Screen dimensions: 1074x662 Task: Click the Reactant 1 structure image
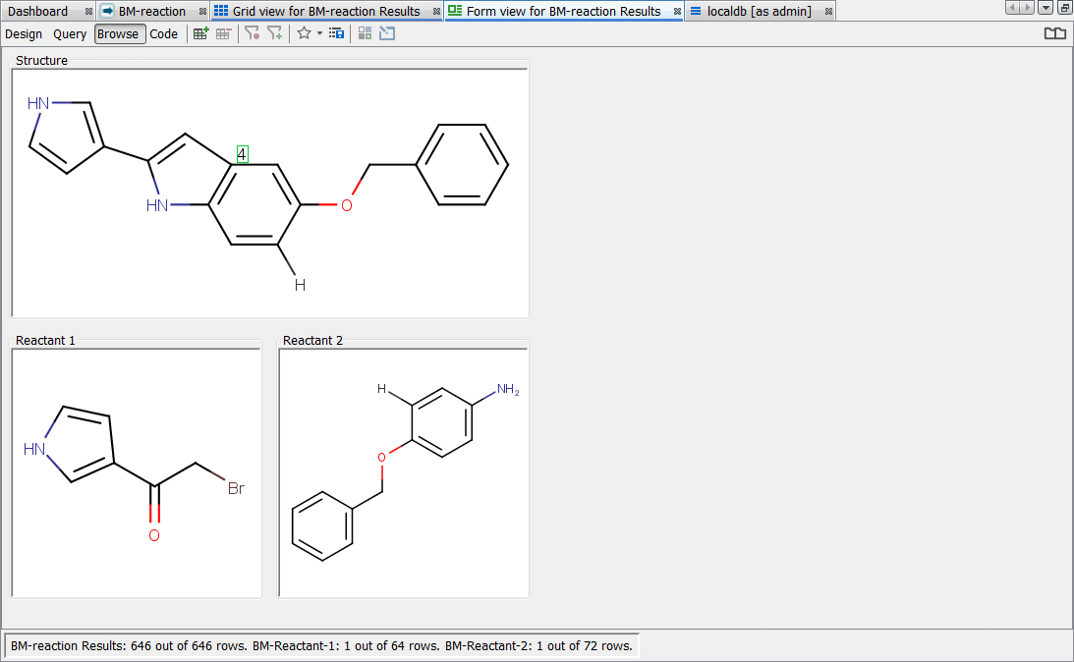pos(137,472)
